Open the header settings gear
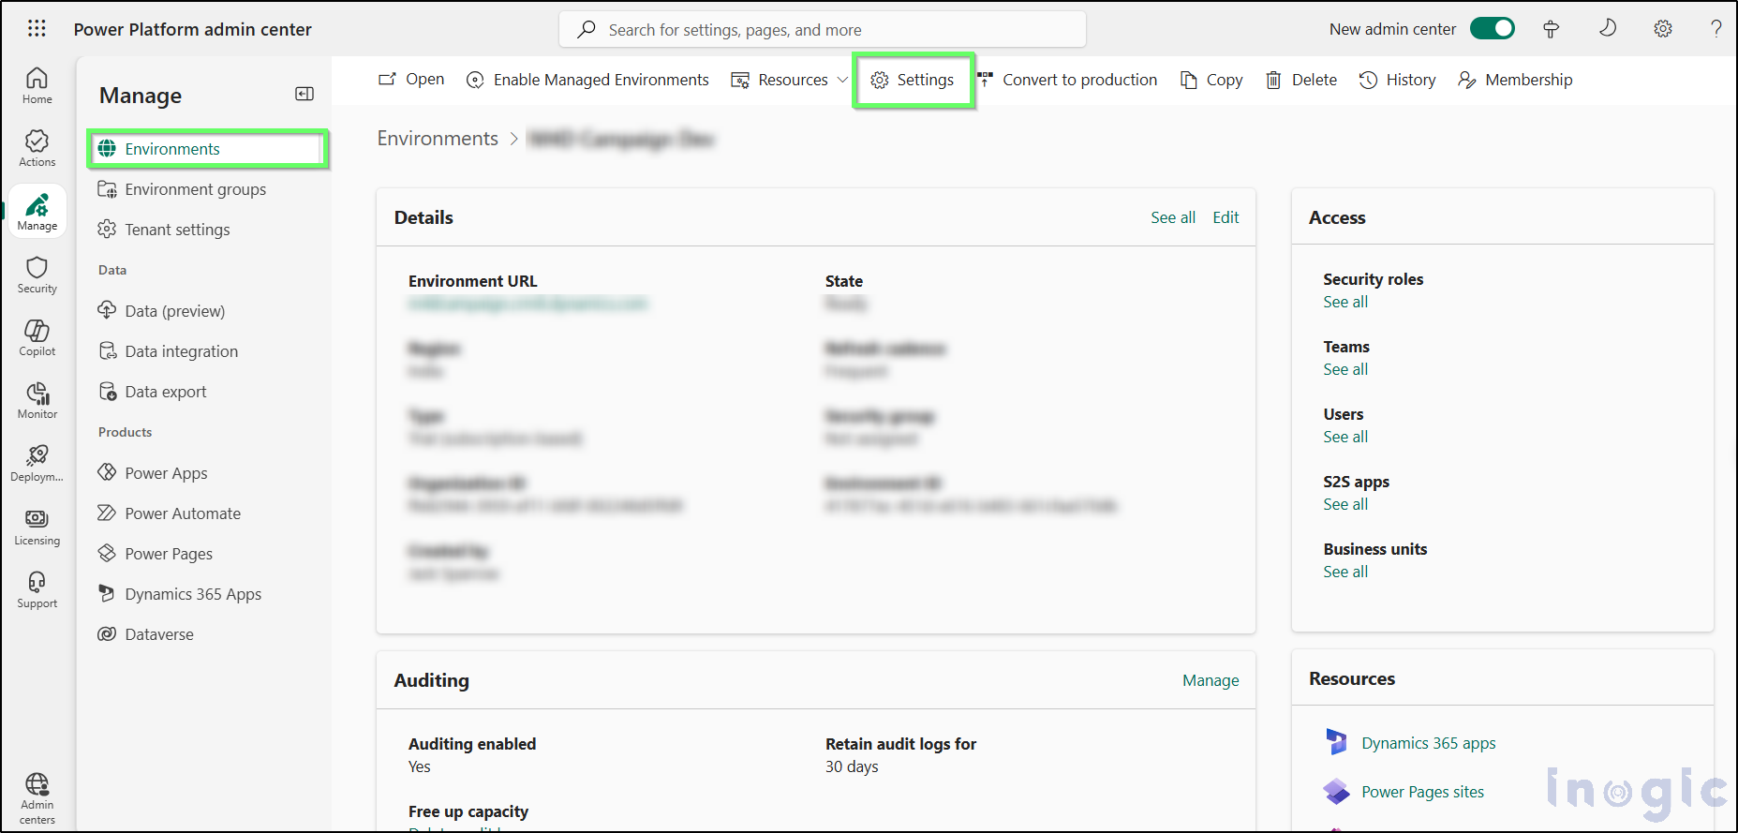This screenshot has height=833, width=1738. pos(1663,29)
